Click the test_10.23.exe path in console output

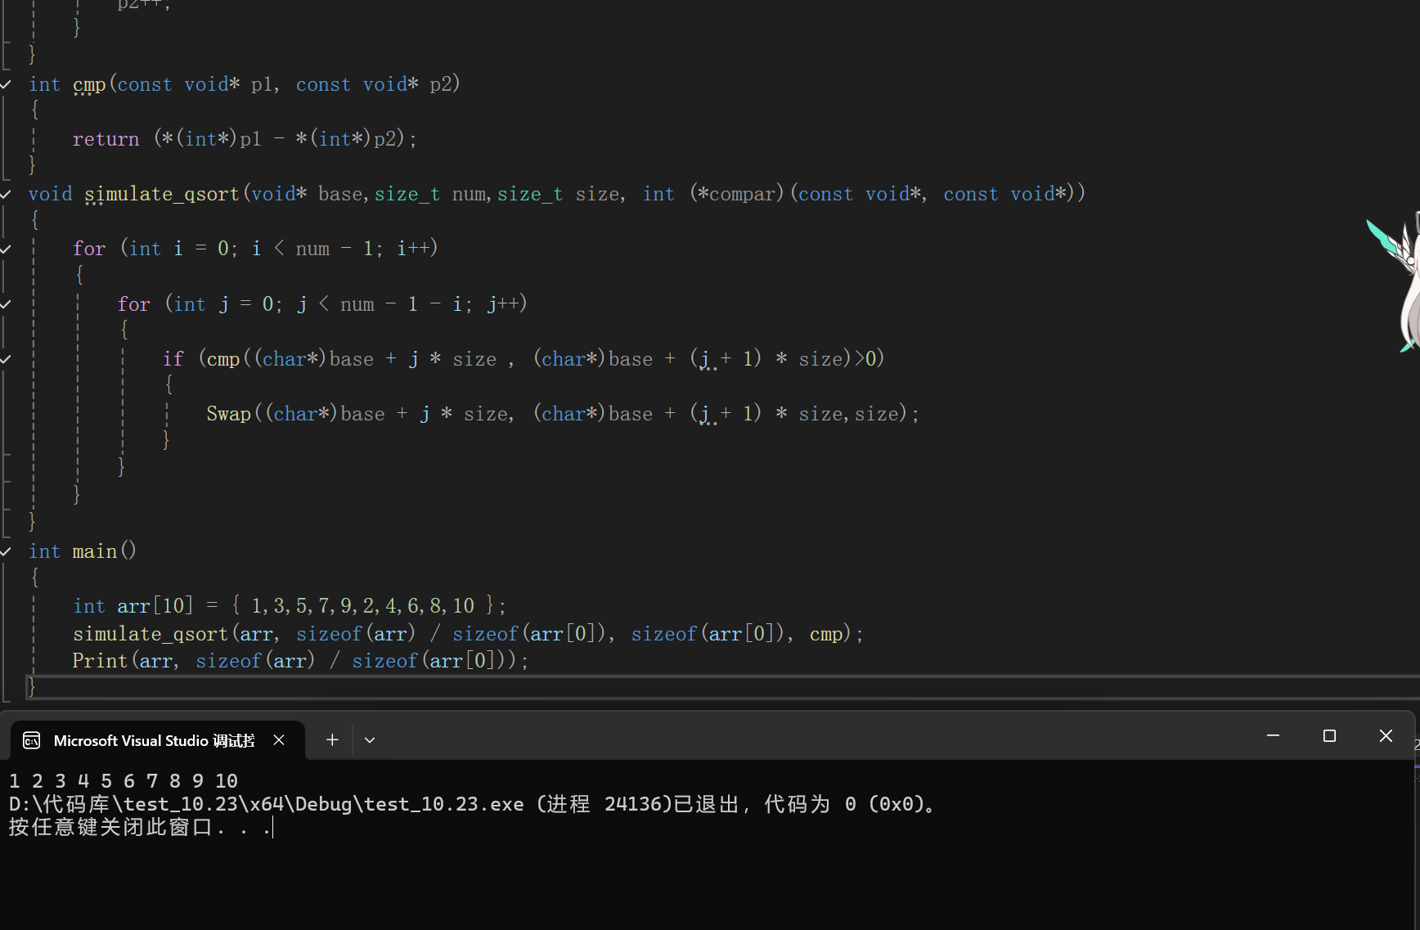pos(266,804)
